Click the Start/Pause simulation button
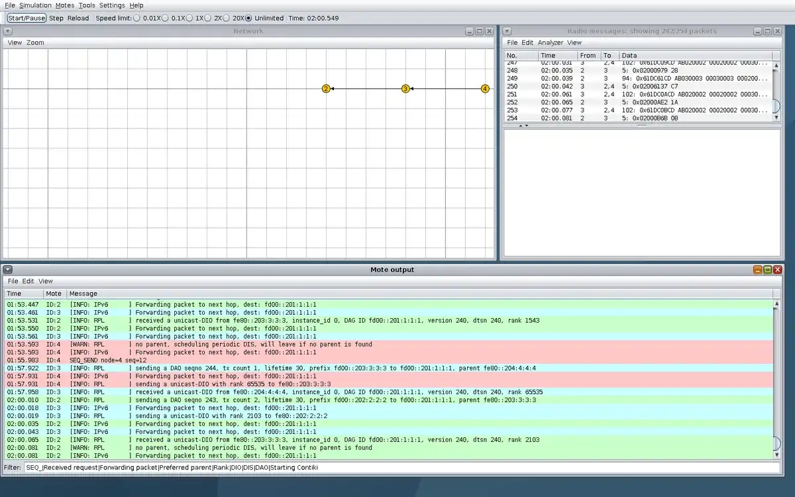 (x=26, y=18)
